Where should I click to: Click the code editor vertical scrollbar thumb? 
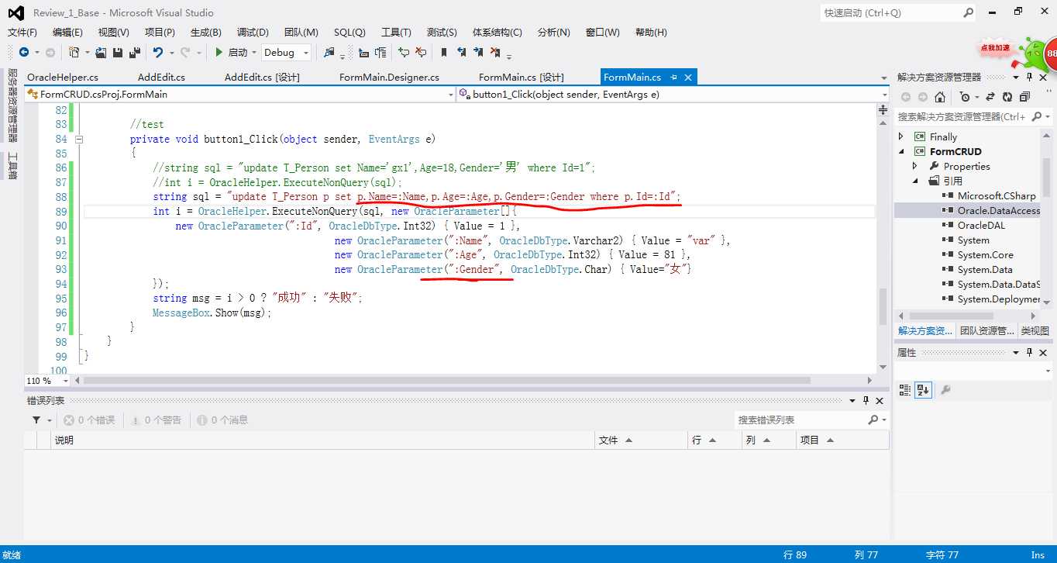[x=883, y=306]
